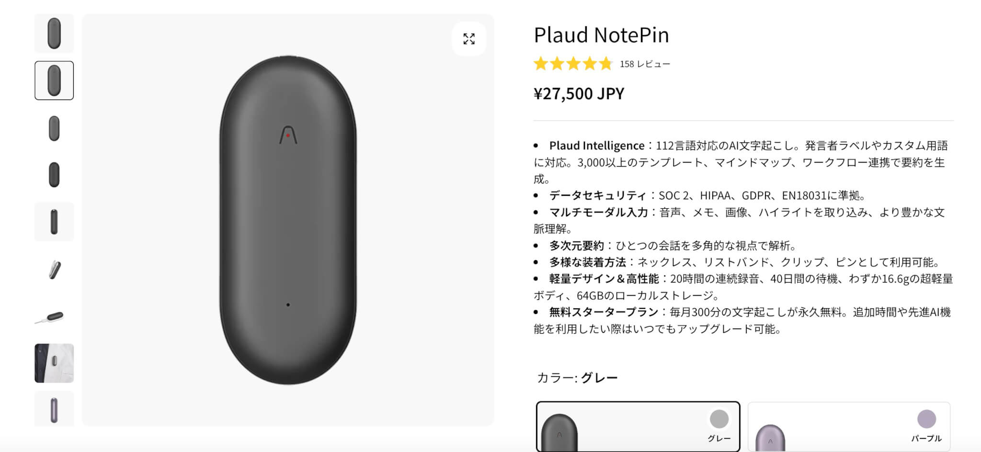
Task: Open the third gallery thumbnail
Action: point(54,128)
